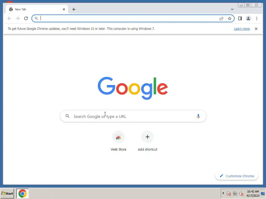This screenshot has width=266, height=199.
Task: Open the clock showing 10:42 AM
Action: (x=253, y=193)
